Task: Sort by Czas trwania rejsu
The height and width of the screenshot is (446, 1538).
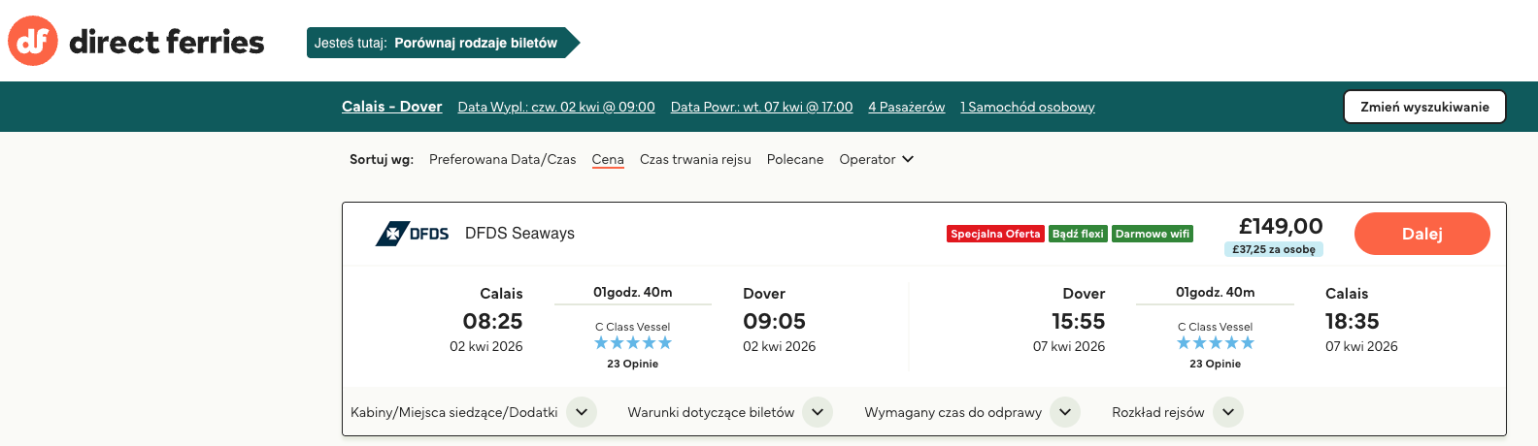Action: click(695, 159)
